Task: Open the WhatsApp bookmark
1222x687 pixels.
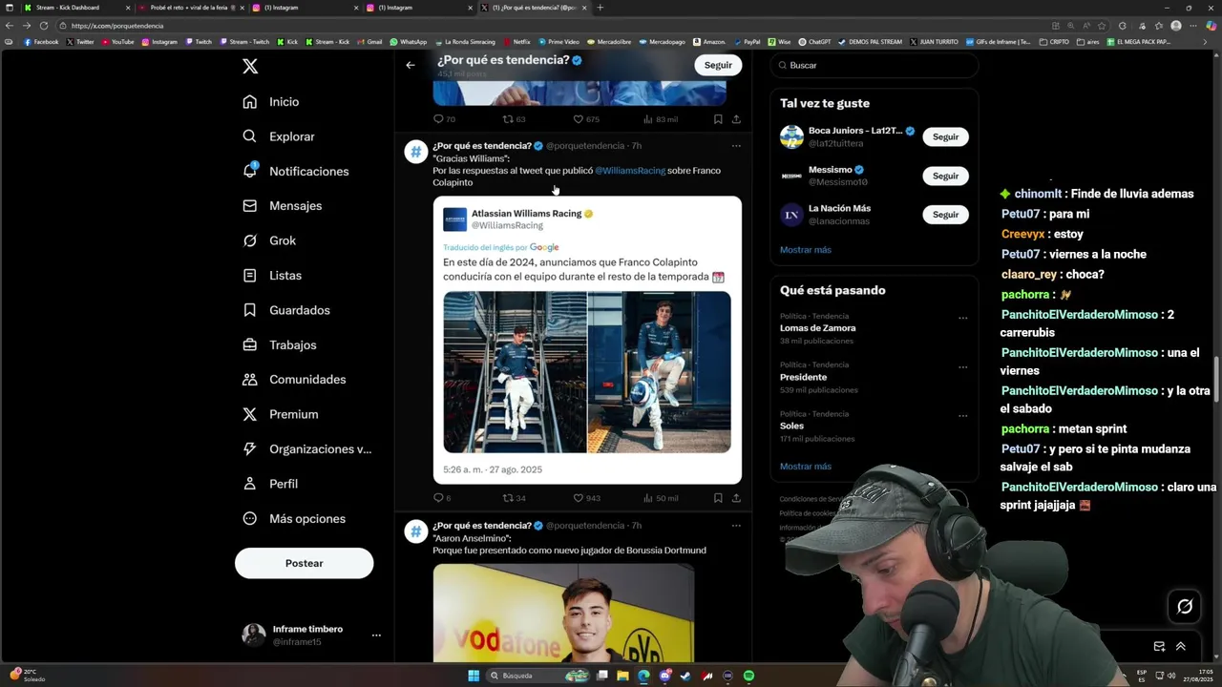Action: [409, 42]
